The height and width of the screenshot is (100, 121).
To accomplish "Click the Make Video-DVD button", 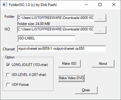I will pyautogui.click(x=71, y=78).
